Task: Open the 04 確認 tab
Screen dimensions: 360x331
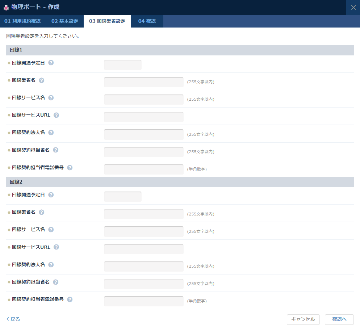Action: click(x=147, y=21)
